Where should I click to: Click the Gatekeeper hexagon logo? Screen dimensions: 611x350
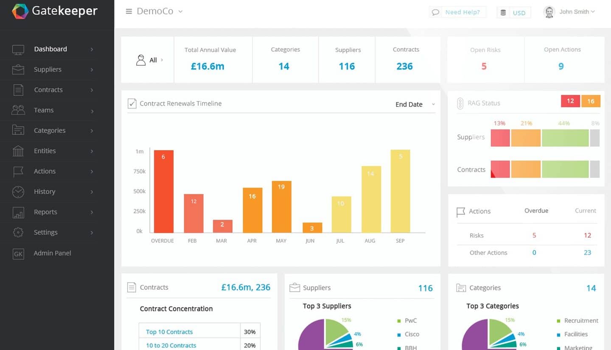20,11
